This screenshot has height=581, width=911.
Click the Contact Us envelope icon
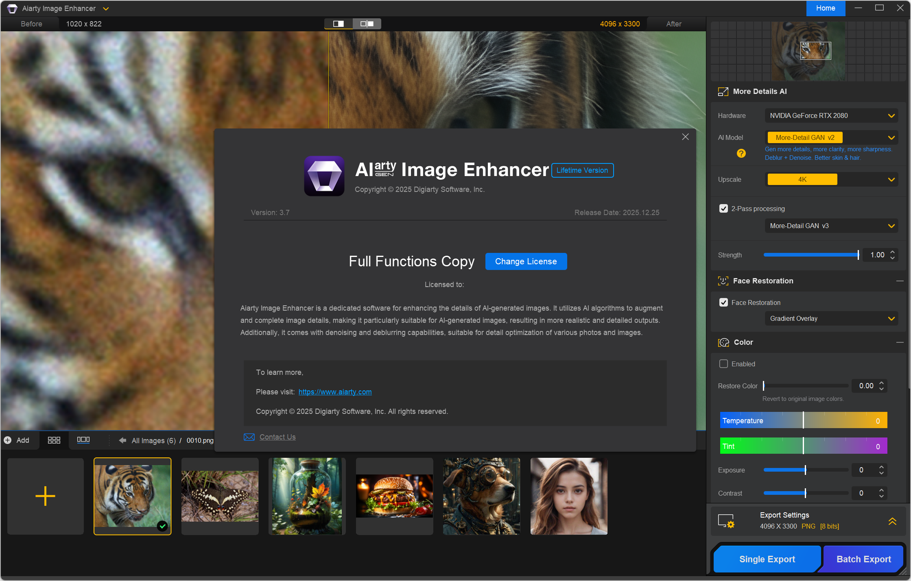point(249,437)
